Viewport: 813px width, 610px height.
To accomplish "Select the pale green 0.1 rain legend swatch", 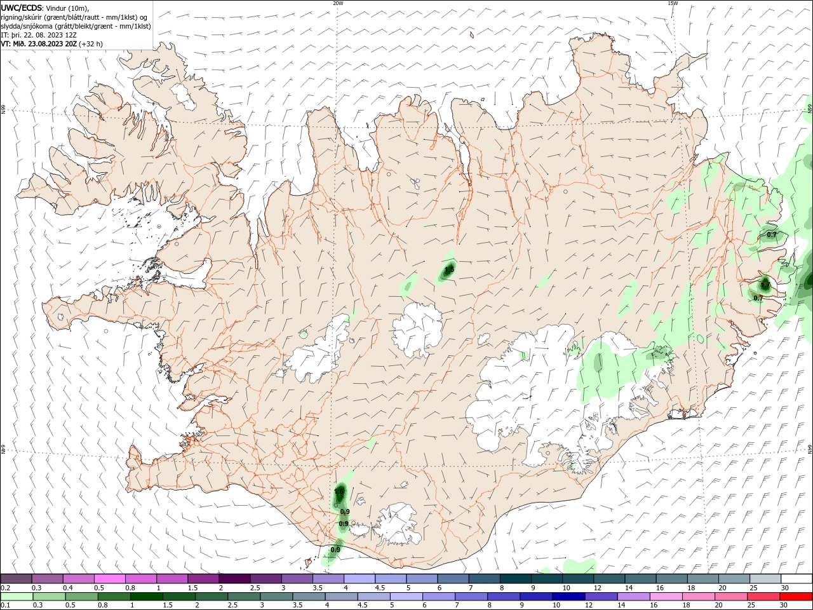I will point(16,597).
